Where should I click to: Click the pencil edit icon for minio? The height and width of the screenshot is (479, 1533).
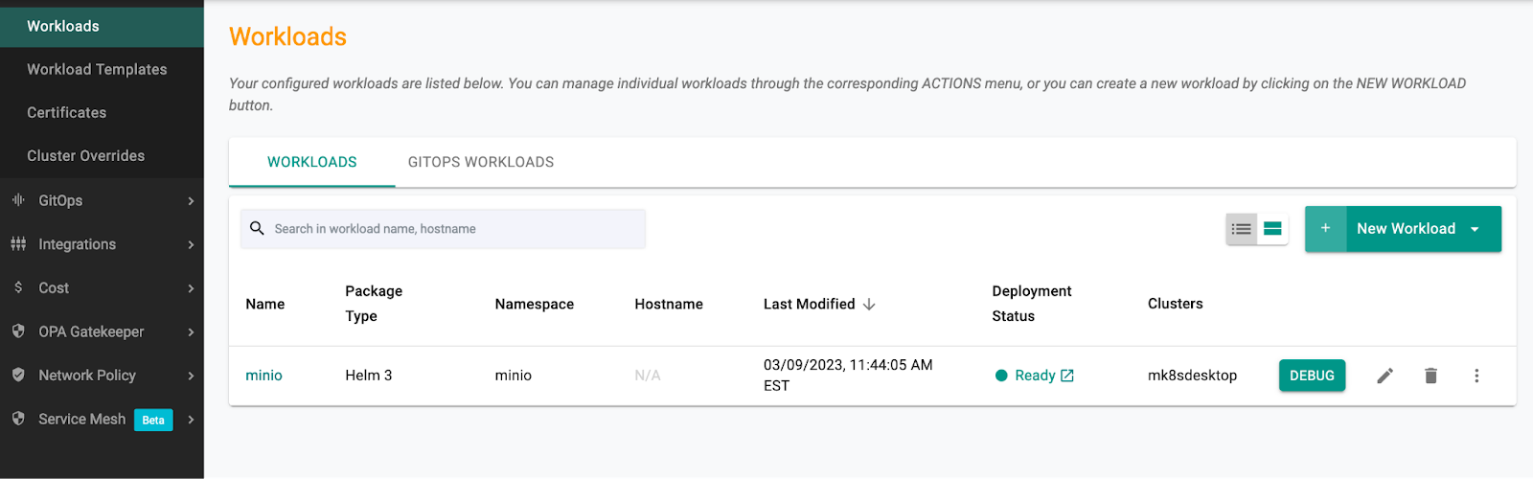pyautogui.click(x=1384, y=376)
